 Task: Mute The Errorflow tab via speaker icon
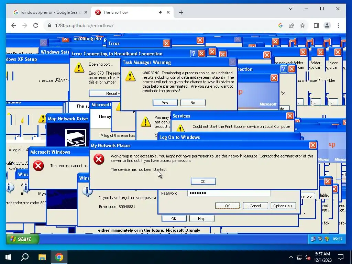[161, 12]
